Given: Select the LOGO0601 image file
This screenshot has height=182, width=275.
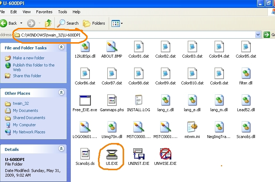Looking at the screenshot, I should [x=85, y=130].
